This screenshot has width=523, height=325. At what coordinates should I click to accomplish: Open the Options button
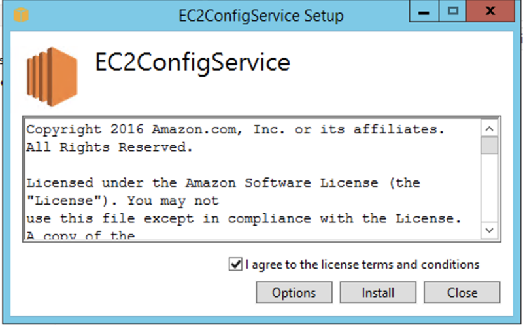[x=294, y=292]
